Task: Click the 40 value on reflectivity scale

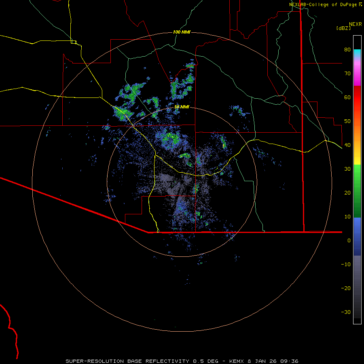Action: tap(347, 145)
